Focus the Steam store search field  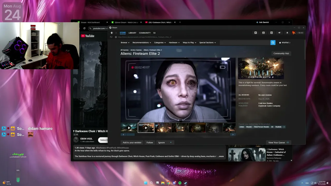pos(245,43)
